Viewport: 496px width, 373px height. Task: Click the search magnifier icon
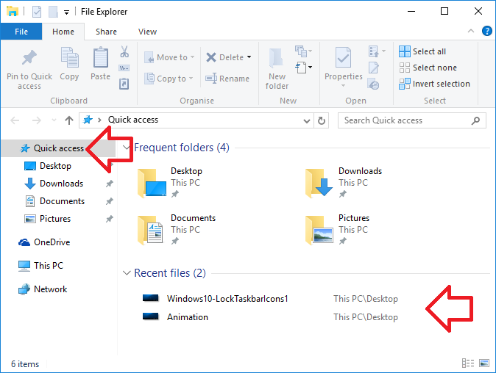click(x=475, y=120)
